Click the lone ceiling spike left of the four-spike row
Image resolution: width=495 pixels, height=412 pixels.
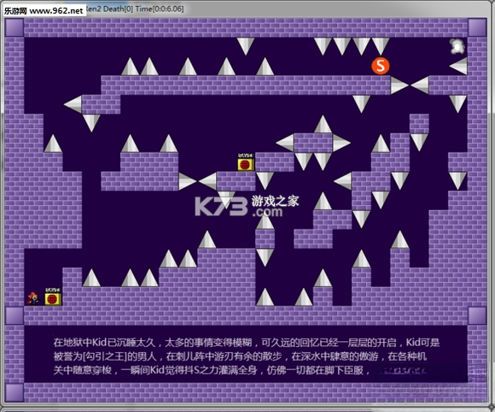pyautogui.click(x=246, y=46)
